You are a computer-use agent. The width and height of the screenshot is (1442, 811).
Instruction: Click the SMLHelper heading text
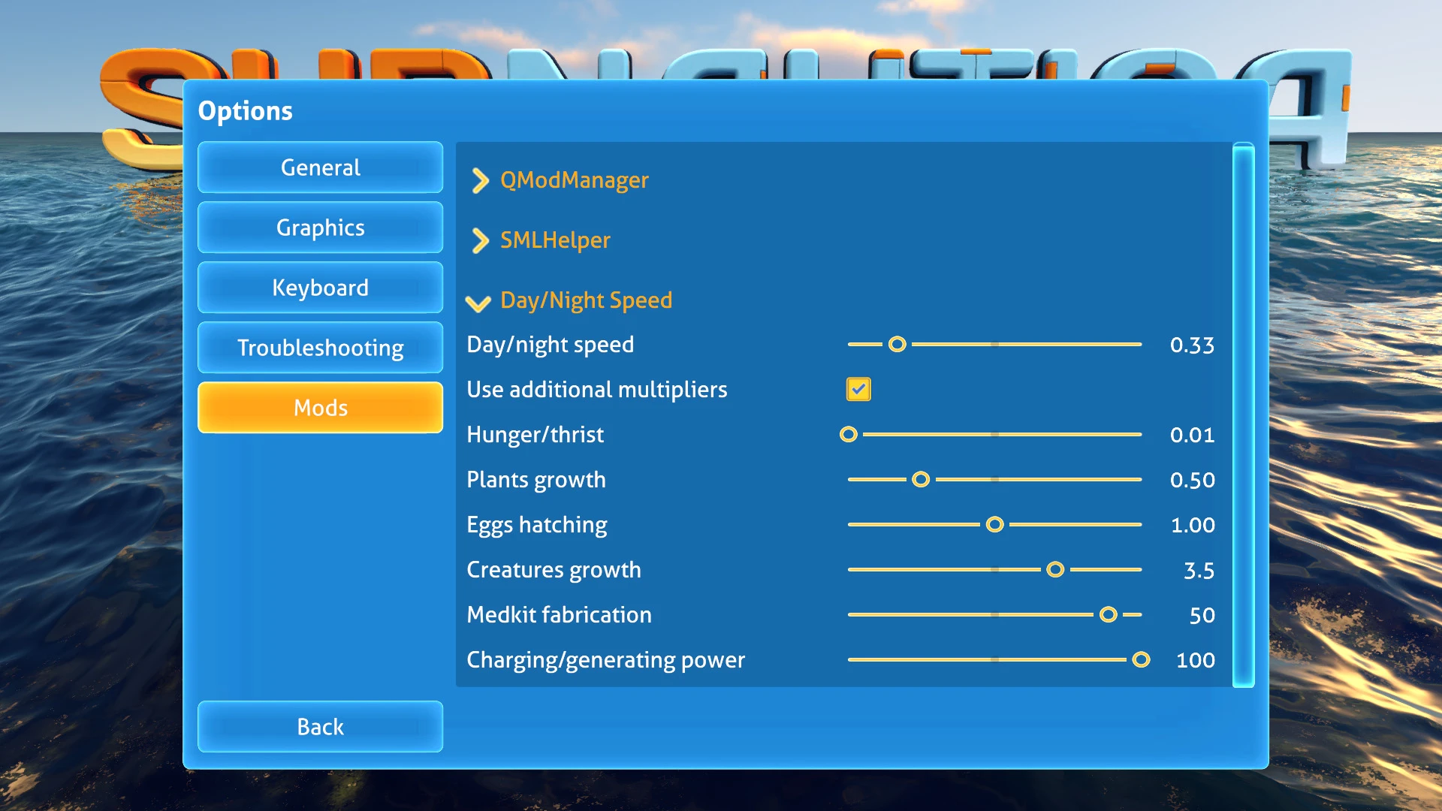tap(555, 240)
